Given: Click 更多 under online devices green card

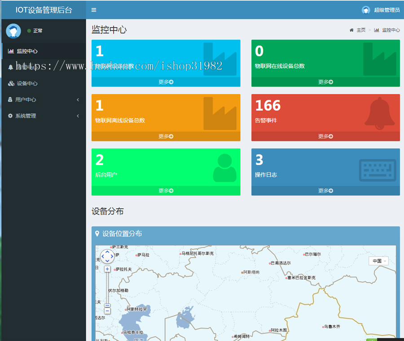Looking at the screenshot, I should pos(325,82).
